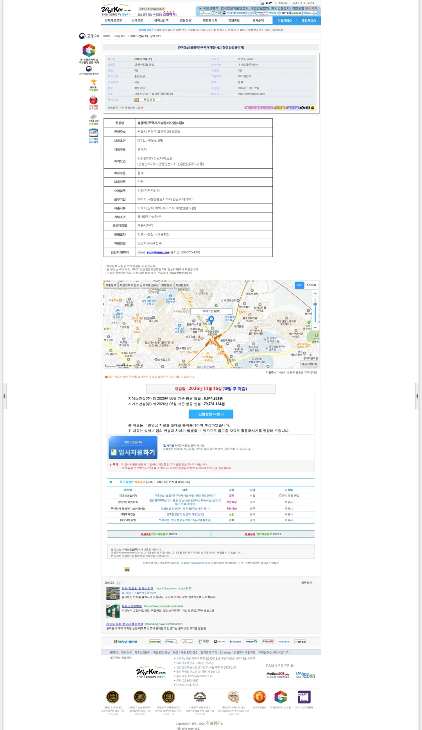Open the 이력서검색 menu
Image resolution: width=422 pixels, height=730 pixels.
coord(161,21)
